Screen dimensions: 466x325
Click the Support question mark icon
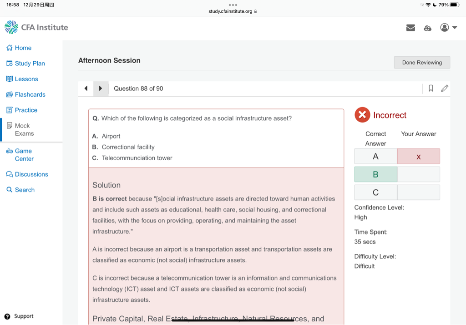7,316
